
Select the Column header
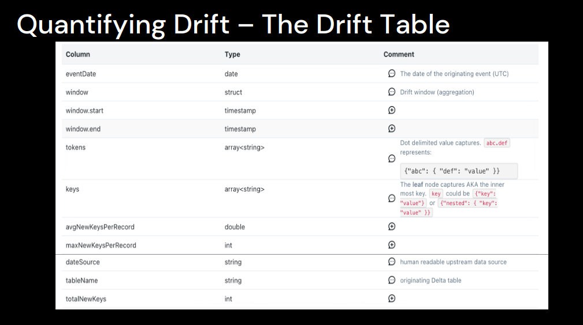point(77,54)
